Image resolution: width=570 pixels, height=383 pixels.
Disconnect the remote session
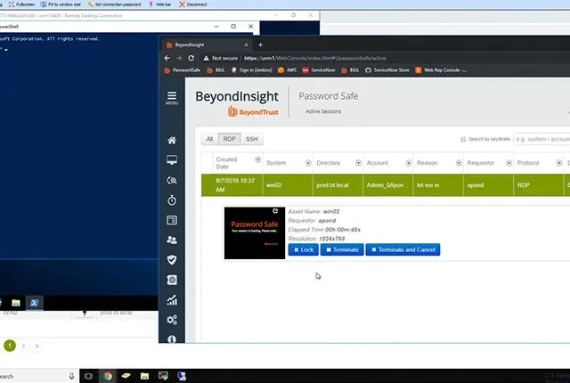pyautogui.click(x=193, y=4)
